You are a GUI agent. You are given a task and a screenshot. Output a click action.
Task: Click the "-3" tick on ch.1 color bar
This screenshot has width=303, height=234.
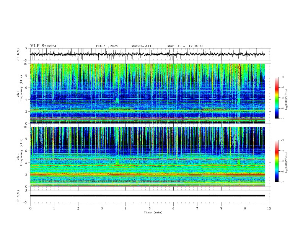[x=282, y=77]
